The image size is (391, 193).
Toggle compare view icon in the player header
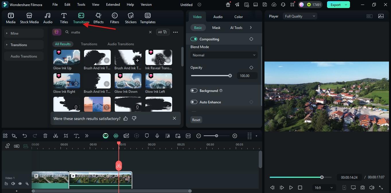pyautogui.click(x=369, y=16)
